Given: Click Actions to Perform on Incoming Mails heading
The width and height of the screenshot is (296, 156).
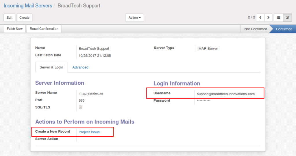Looking at the screenshot, I should coord(85,122).
